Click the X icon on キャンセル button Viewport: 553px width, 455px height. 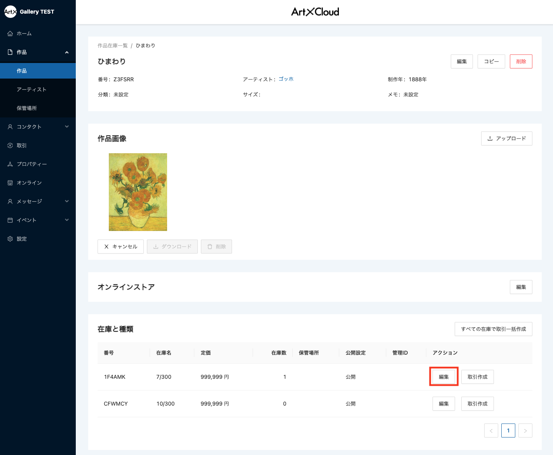tap(106, 247)
